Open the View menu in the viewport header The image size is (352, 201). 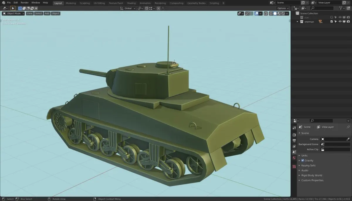click(30, 13)
